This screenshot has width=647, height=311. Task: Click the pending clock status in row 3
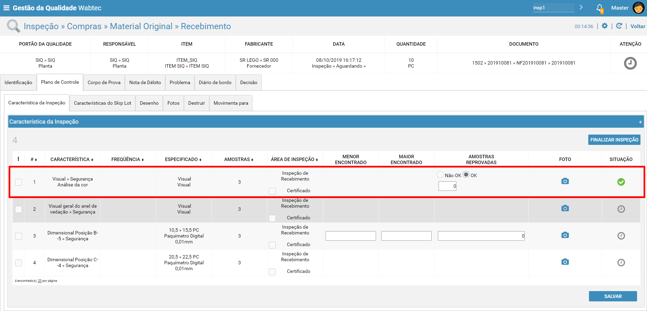[621, 236]
